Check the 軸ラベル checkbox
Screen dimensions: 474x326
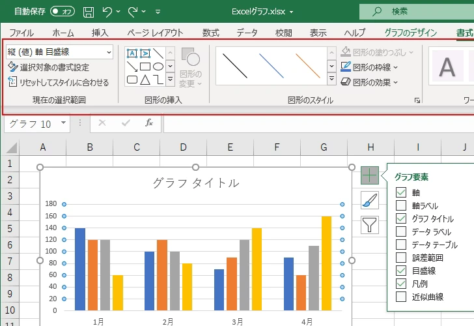pos(401,205)
